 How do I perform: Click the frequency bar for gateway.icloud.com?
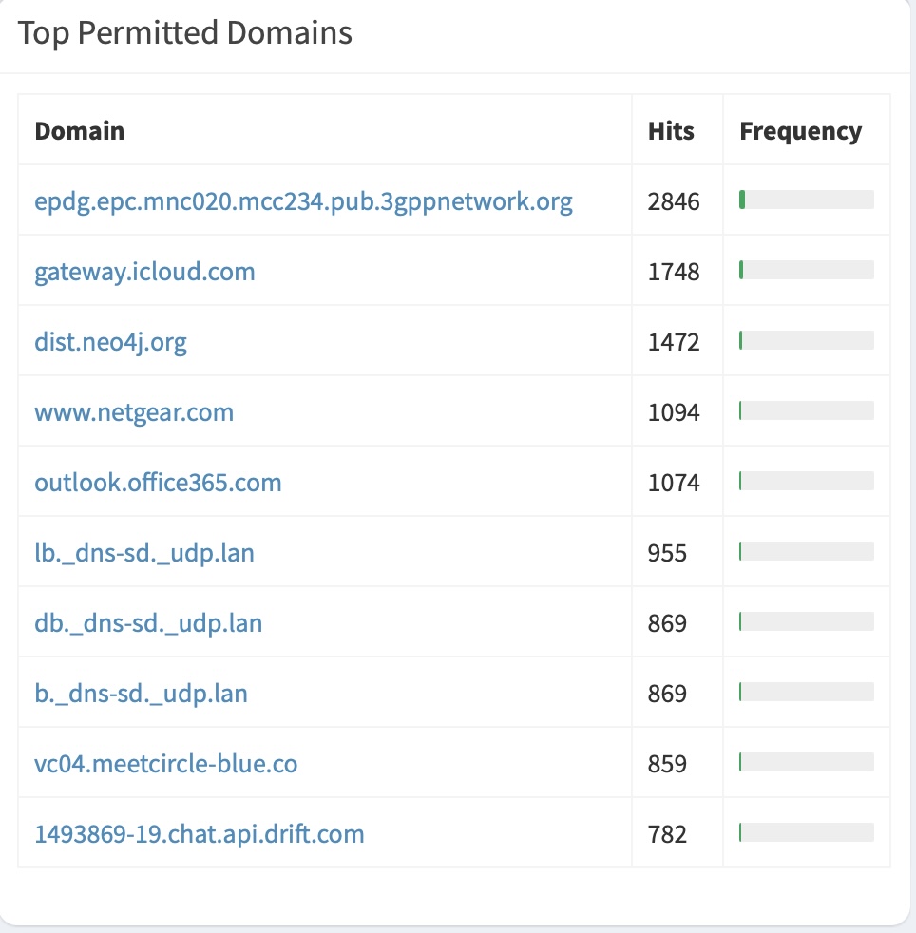[807, 270]
